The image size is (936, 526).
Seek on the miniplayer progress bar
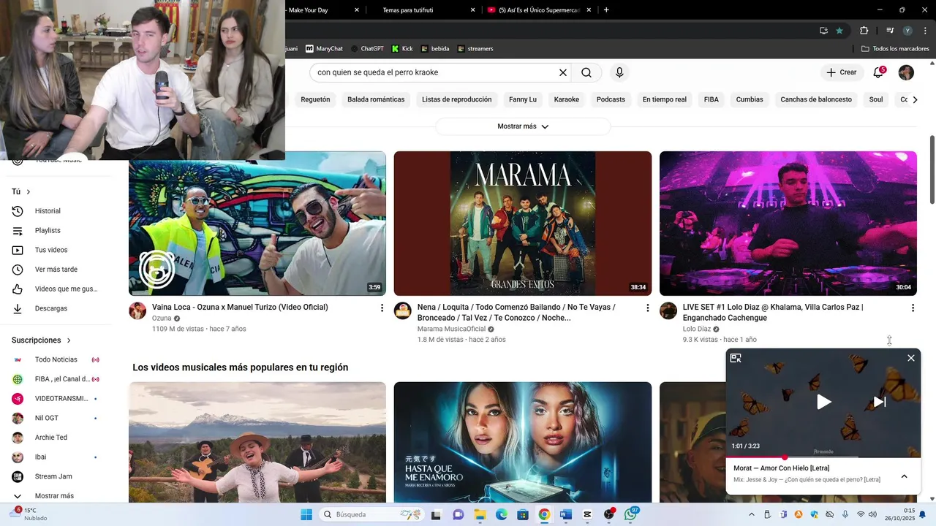pyautogui.click(x=823, y=457)
